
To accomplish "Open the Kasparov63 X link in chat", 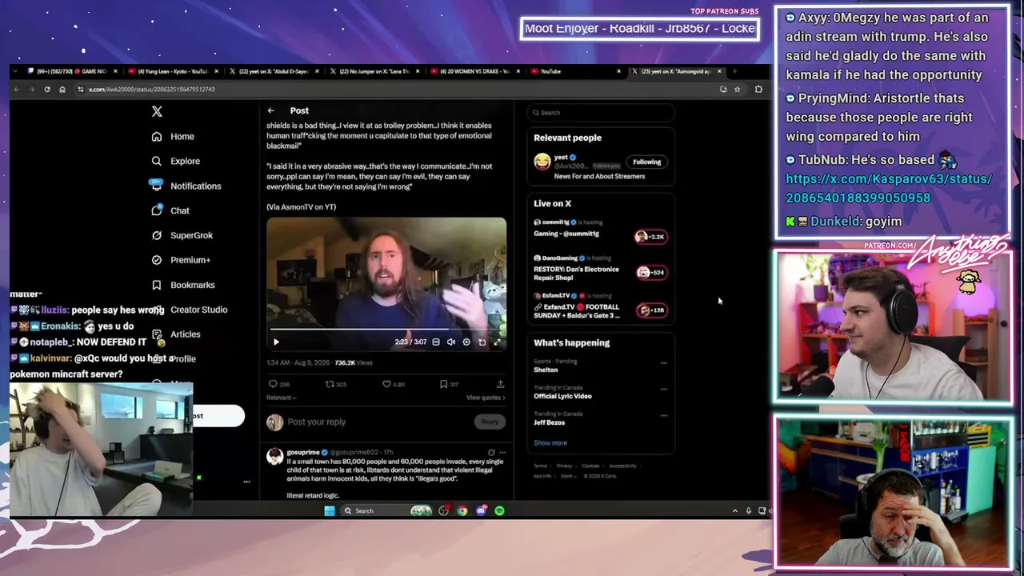I will click(889, 188).
